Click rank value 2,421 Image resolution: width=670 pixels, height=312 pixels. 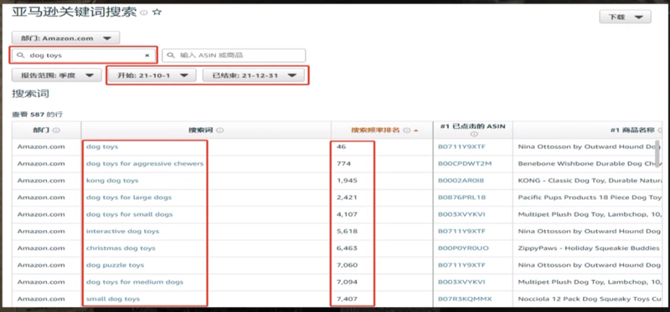[x=347, y=197]
